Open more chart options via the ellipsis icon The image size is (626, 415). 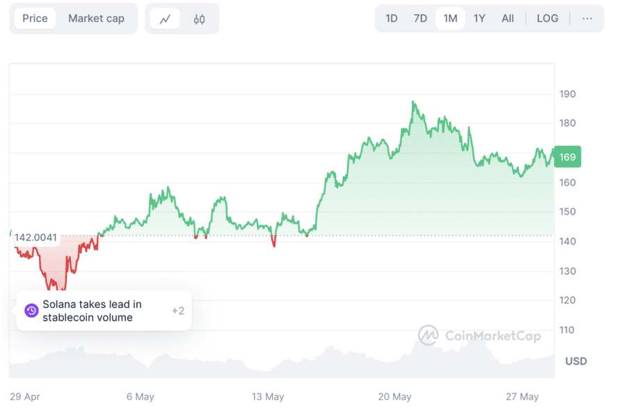point(588,19)
